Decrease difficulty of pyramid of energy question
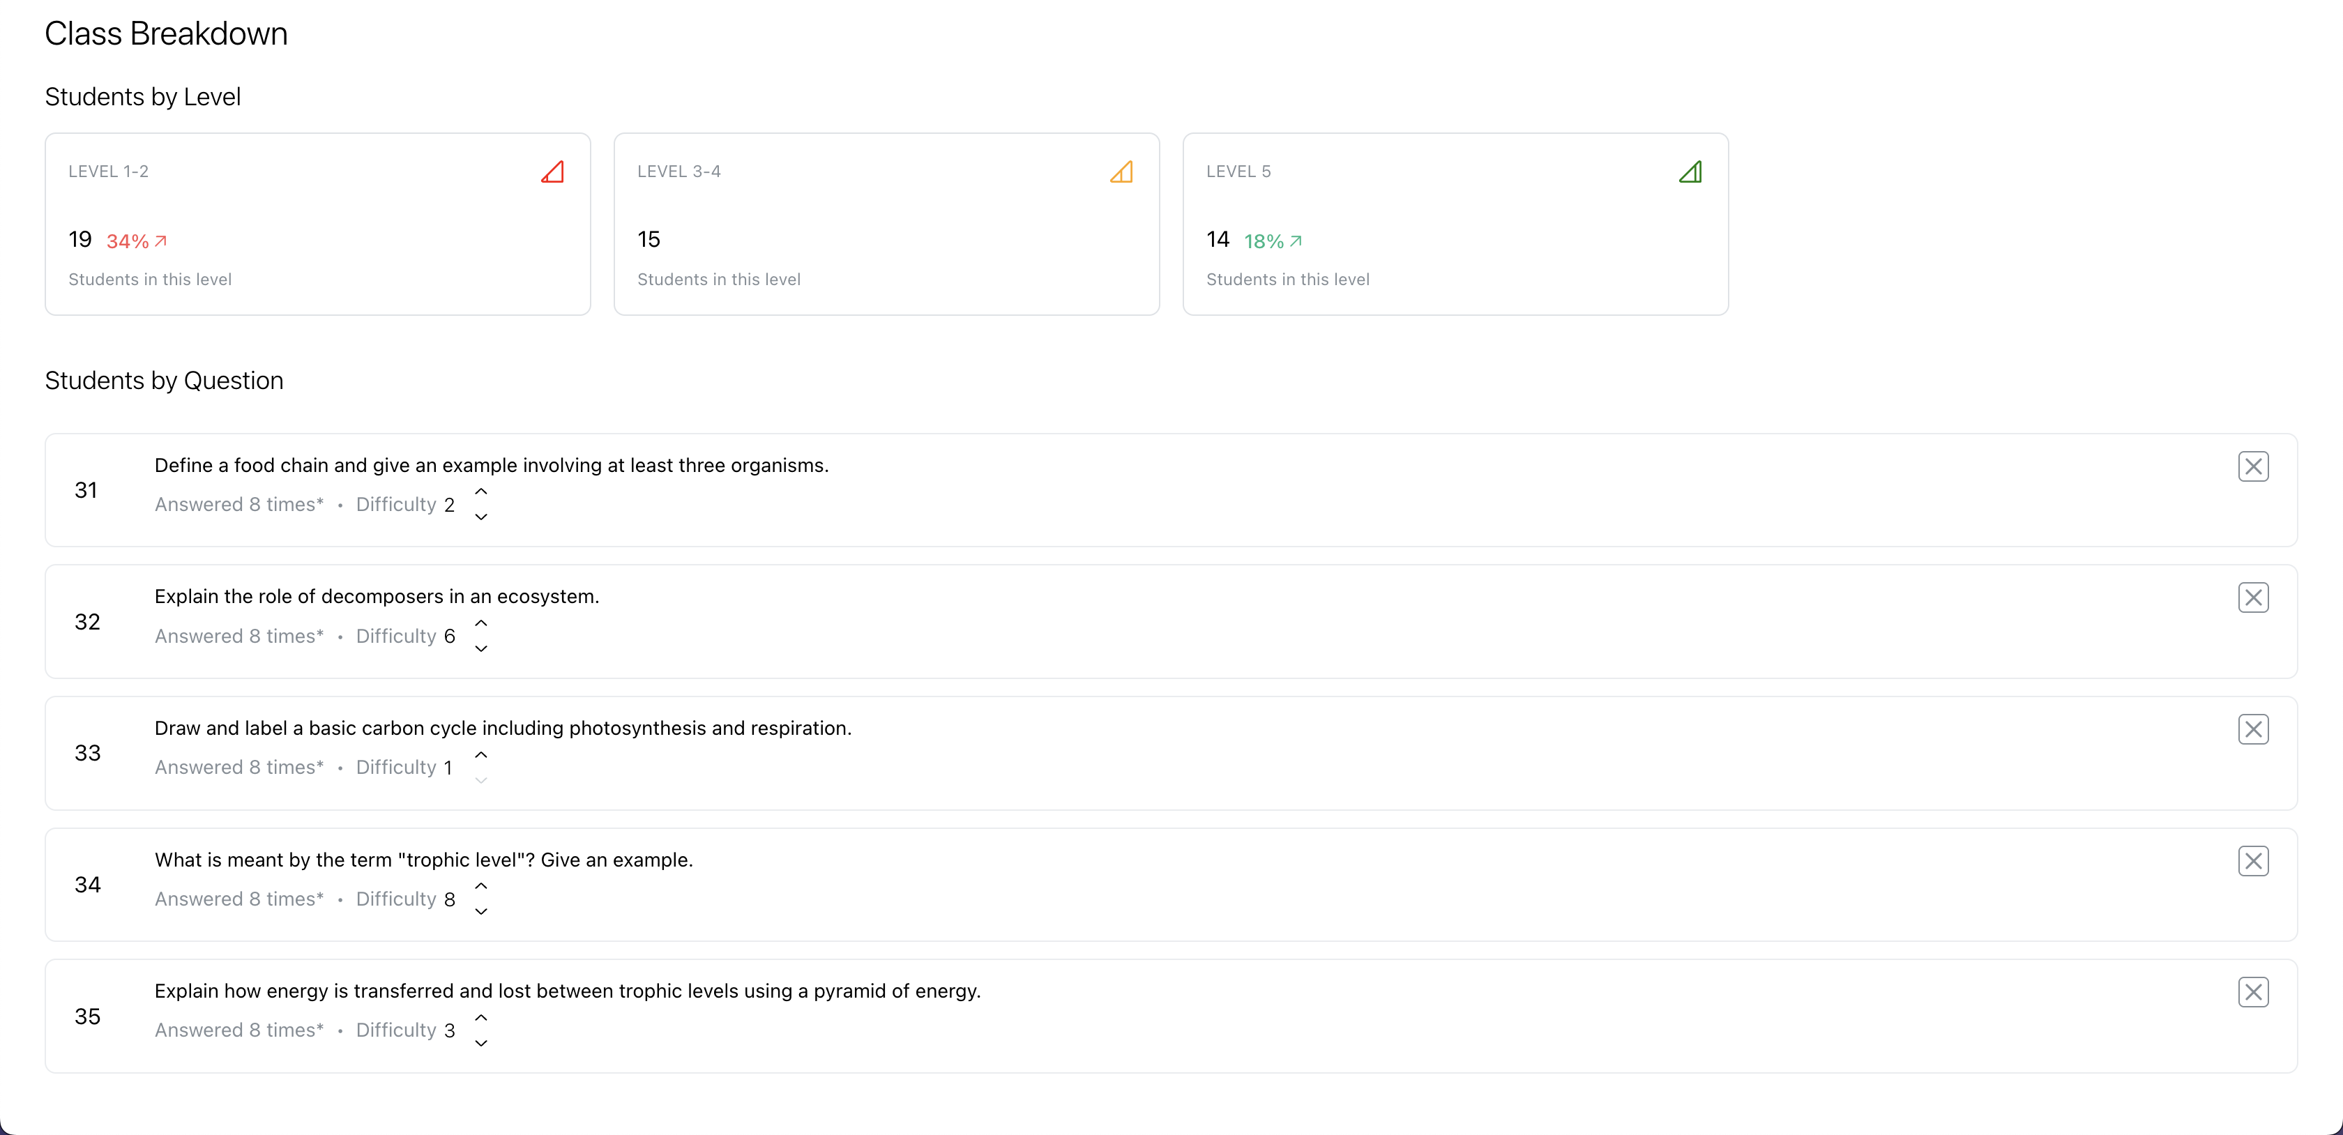2343x1135 pixels. pos(481,1043)
